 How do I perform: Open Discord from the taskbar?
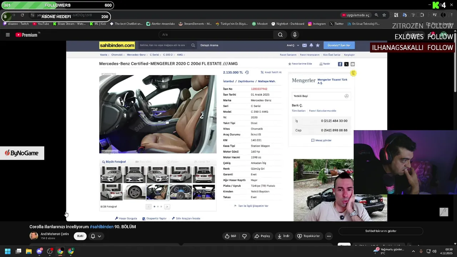pyautogui.click(x=39, y=251)
